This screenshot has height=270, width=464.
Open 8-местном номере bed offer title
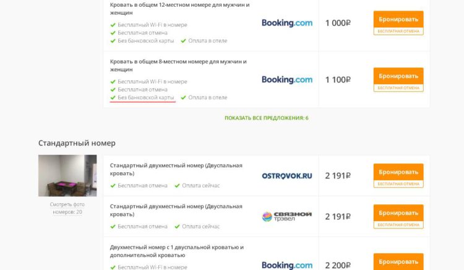pos(178,66)
